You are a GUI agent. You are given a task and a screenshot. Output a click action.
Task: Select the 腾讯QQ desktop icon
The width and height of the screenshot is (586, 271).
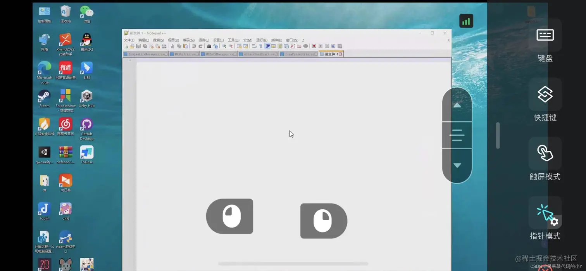87,42
